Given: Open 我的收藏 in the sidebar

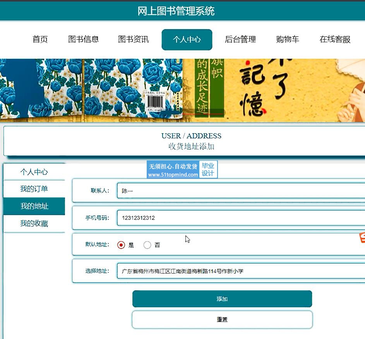Looking at the screenshot, I should 34,224.
